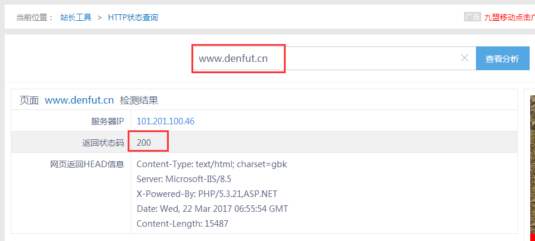Open www.denfut.cn link in results header

79,101
